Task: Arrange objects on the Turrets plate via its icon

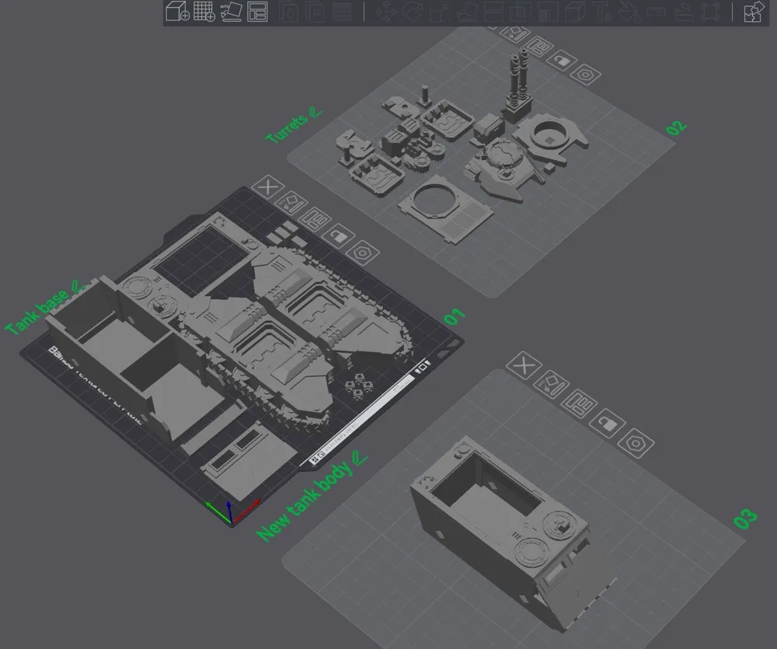Action: point(538,47)
